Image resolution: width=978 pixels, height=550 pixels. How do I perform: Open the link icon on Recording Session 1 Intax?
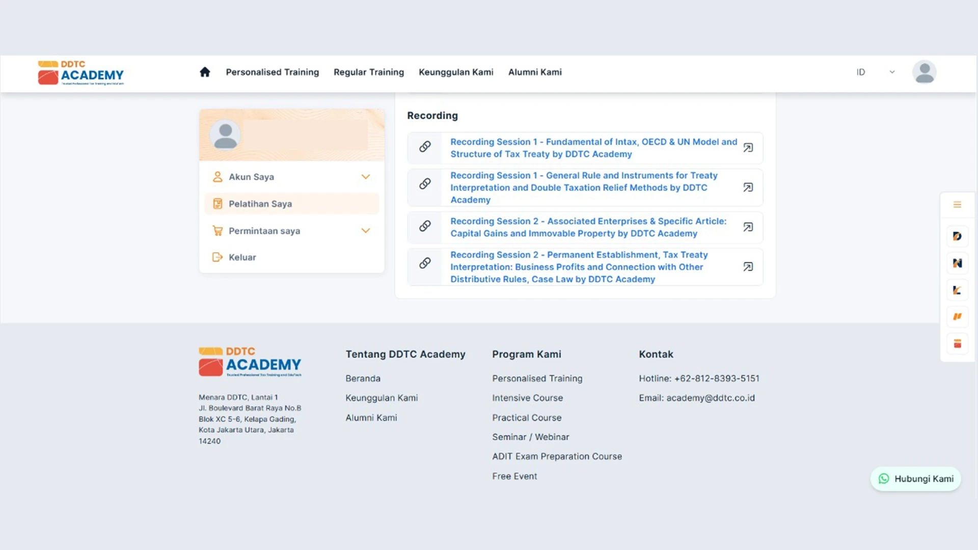425,147
